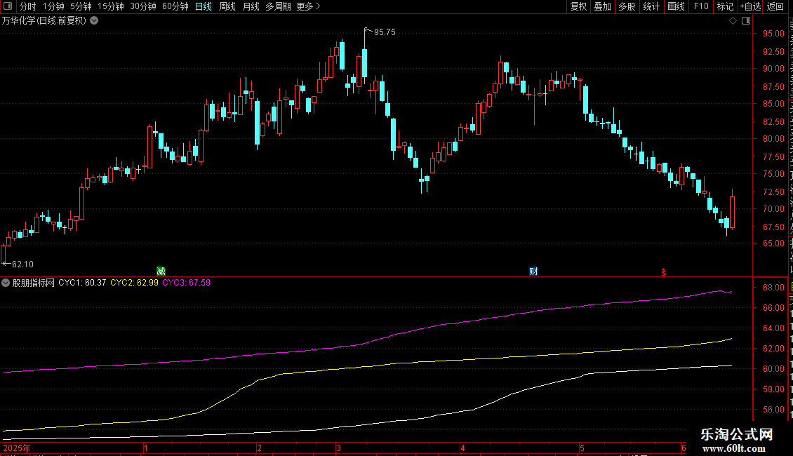Open the 画线 drawing tools
Screen dimensions: 793x456
pyautogui.click(x=676, y=6)
